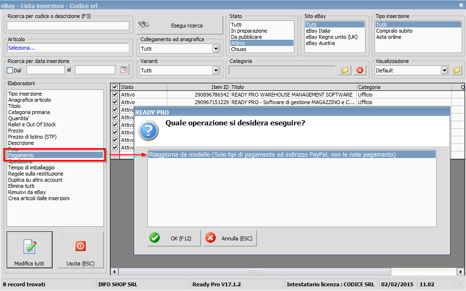Select 'eBay Italia' site

[335, 31]
